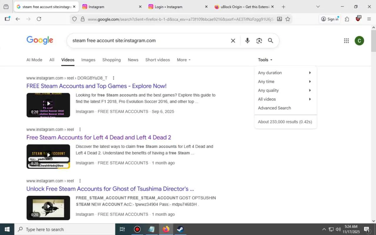The height and width of the screenshot is (235, 376).
Task: Search by image with Google Lens
Action: (259, 41)
